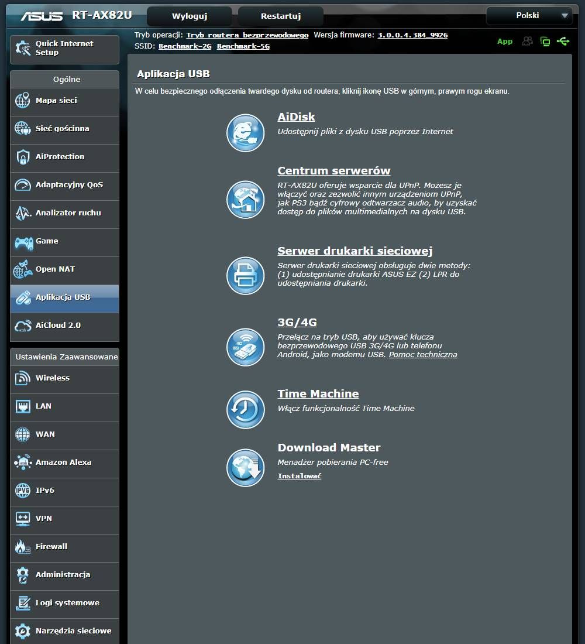Screen dimensions: 585x644
Task: Click the Restartuj button
Action: 281,16
